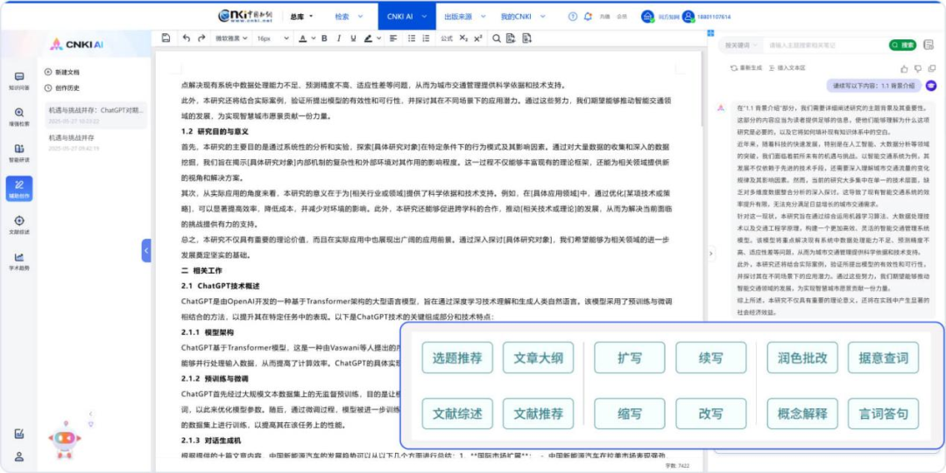Open the 总库 database dropdown
946x473 pixels.
coord(301,16)
